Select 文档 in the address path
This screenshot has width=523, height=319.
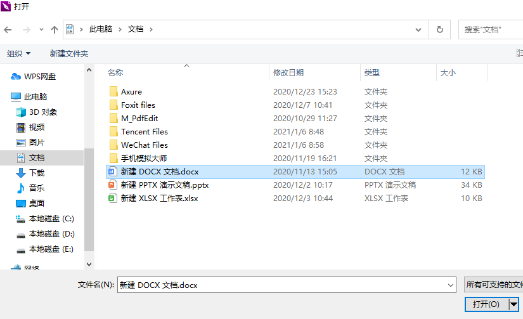click(136, 29)
